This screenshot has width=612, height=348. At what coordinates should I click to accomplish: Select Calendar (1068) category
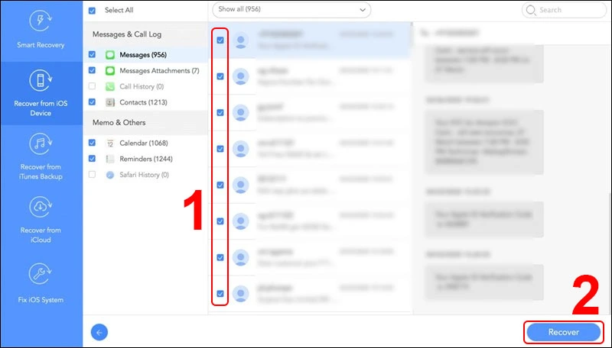coord(144,143)
